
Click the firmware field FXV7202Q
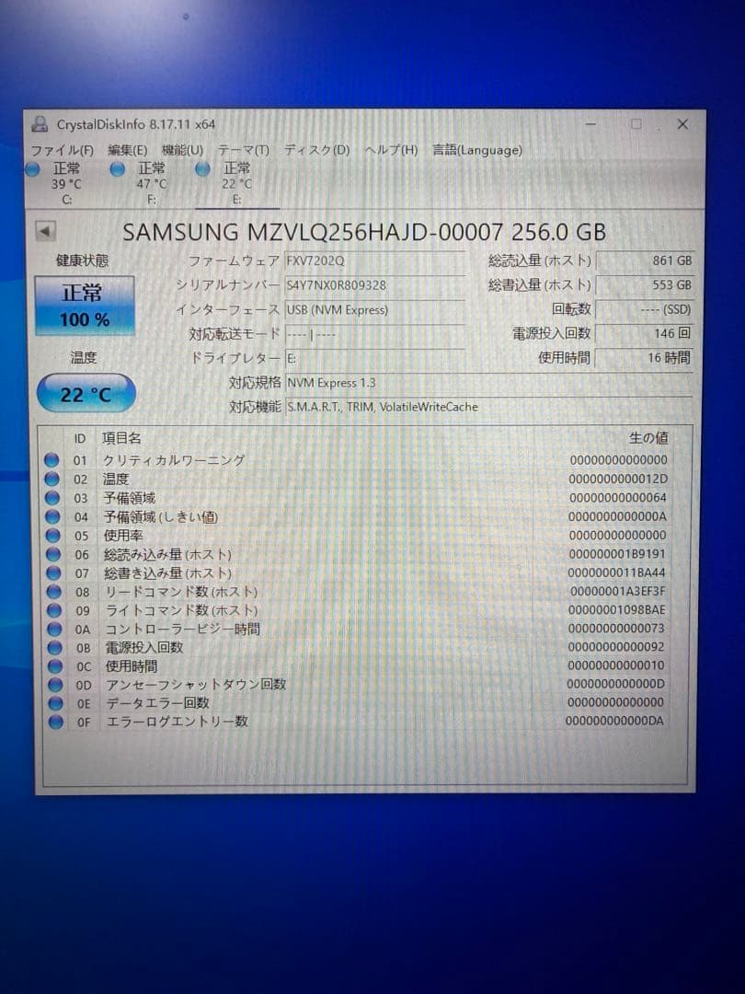[375, 260]
